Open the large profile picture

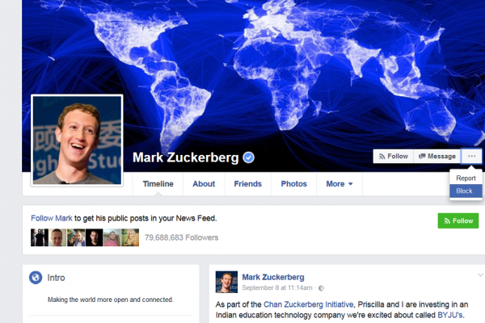pos(77,141)
